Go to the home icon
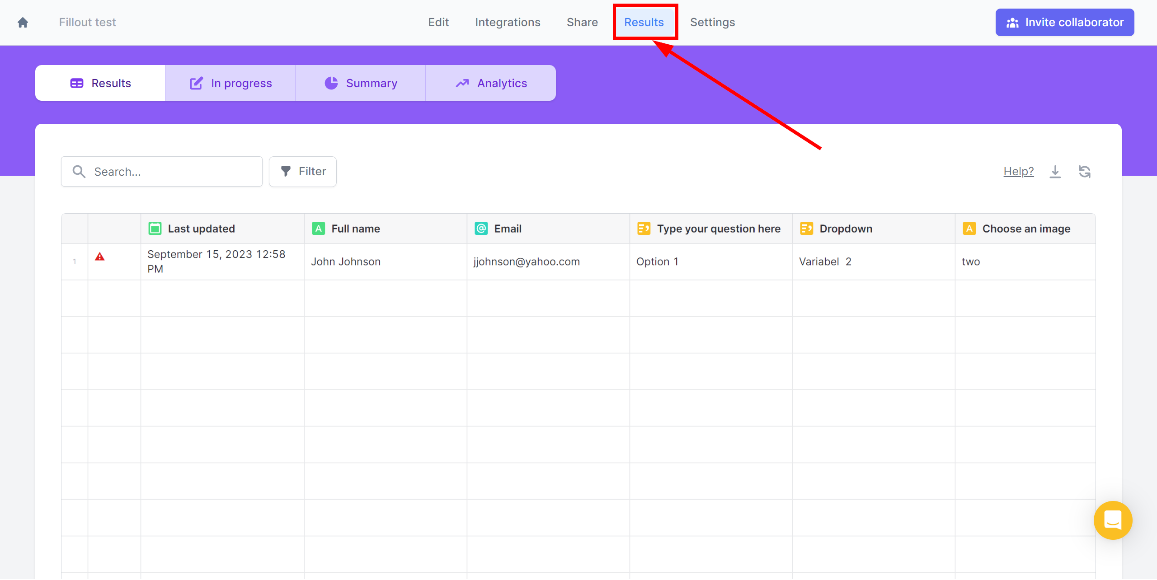The height and width of the screenshot is (580, 1157). point(23,22)
